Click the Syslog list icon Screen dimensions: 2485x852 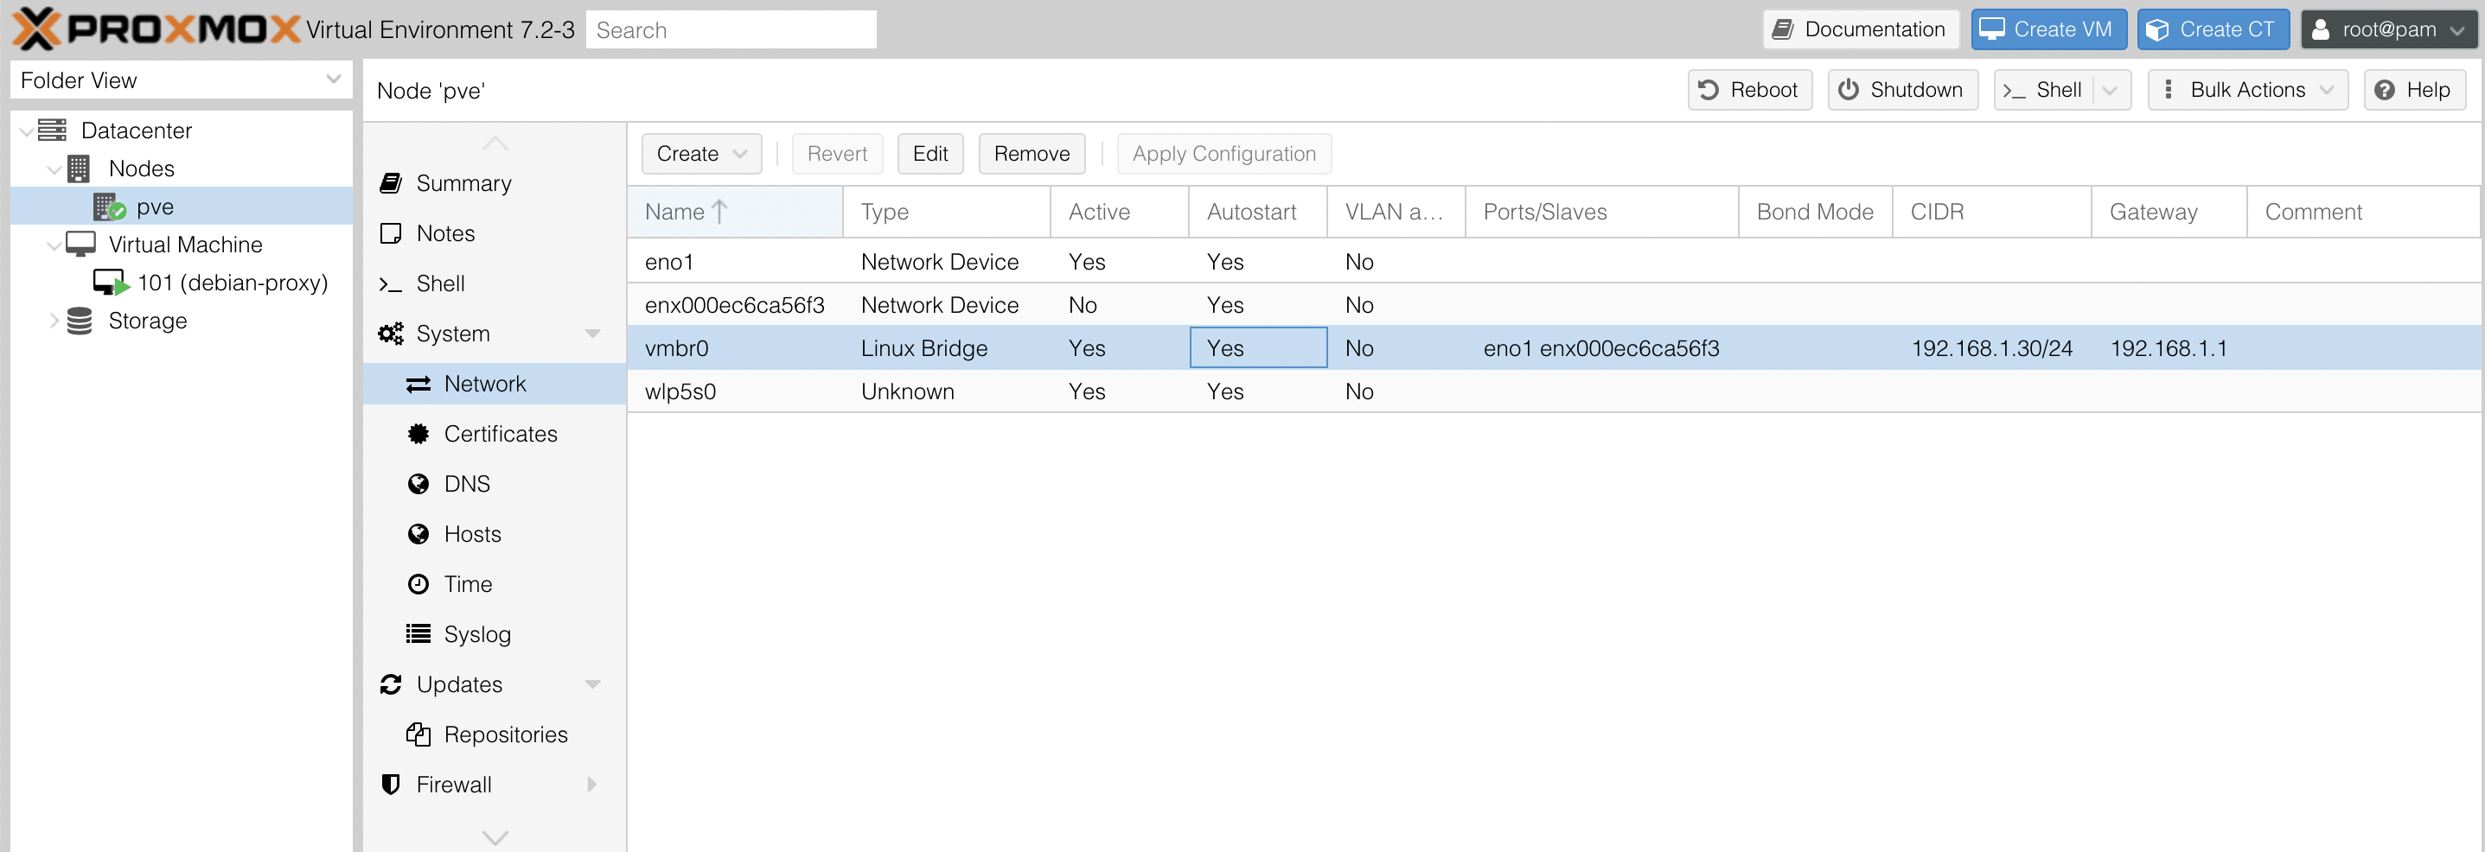(x=418, y=634)
